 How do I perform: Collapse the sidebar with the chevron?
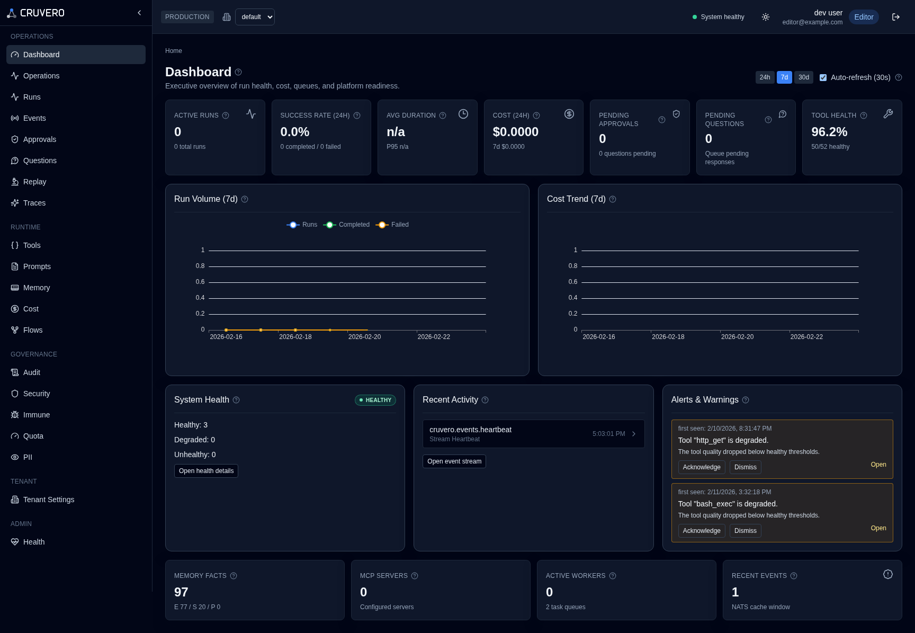139,13
